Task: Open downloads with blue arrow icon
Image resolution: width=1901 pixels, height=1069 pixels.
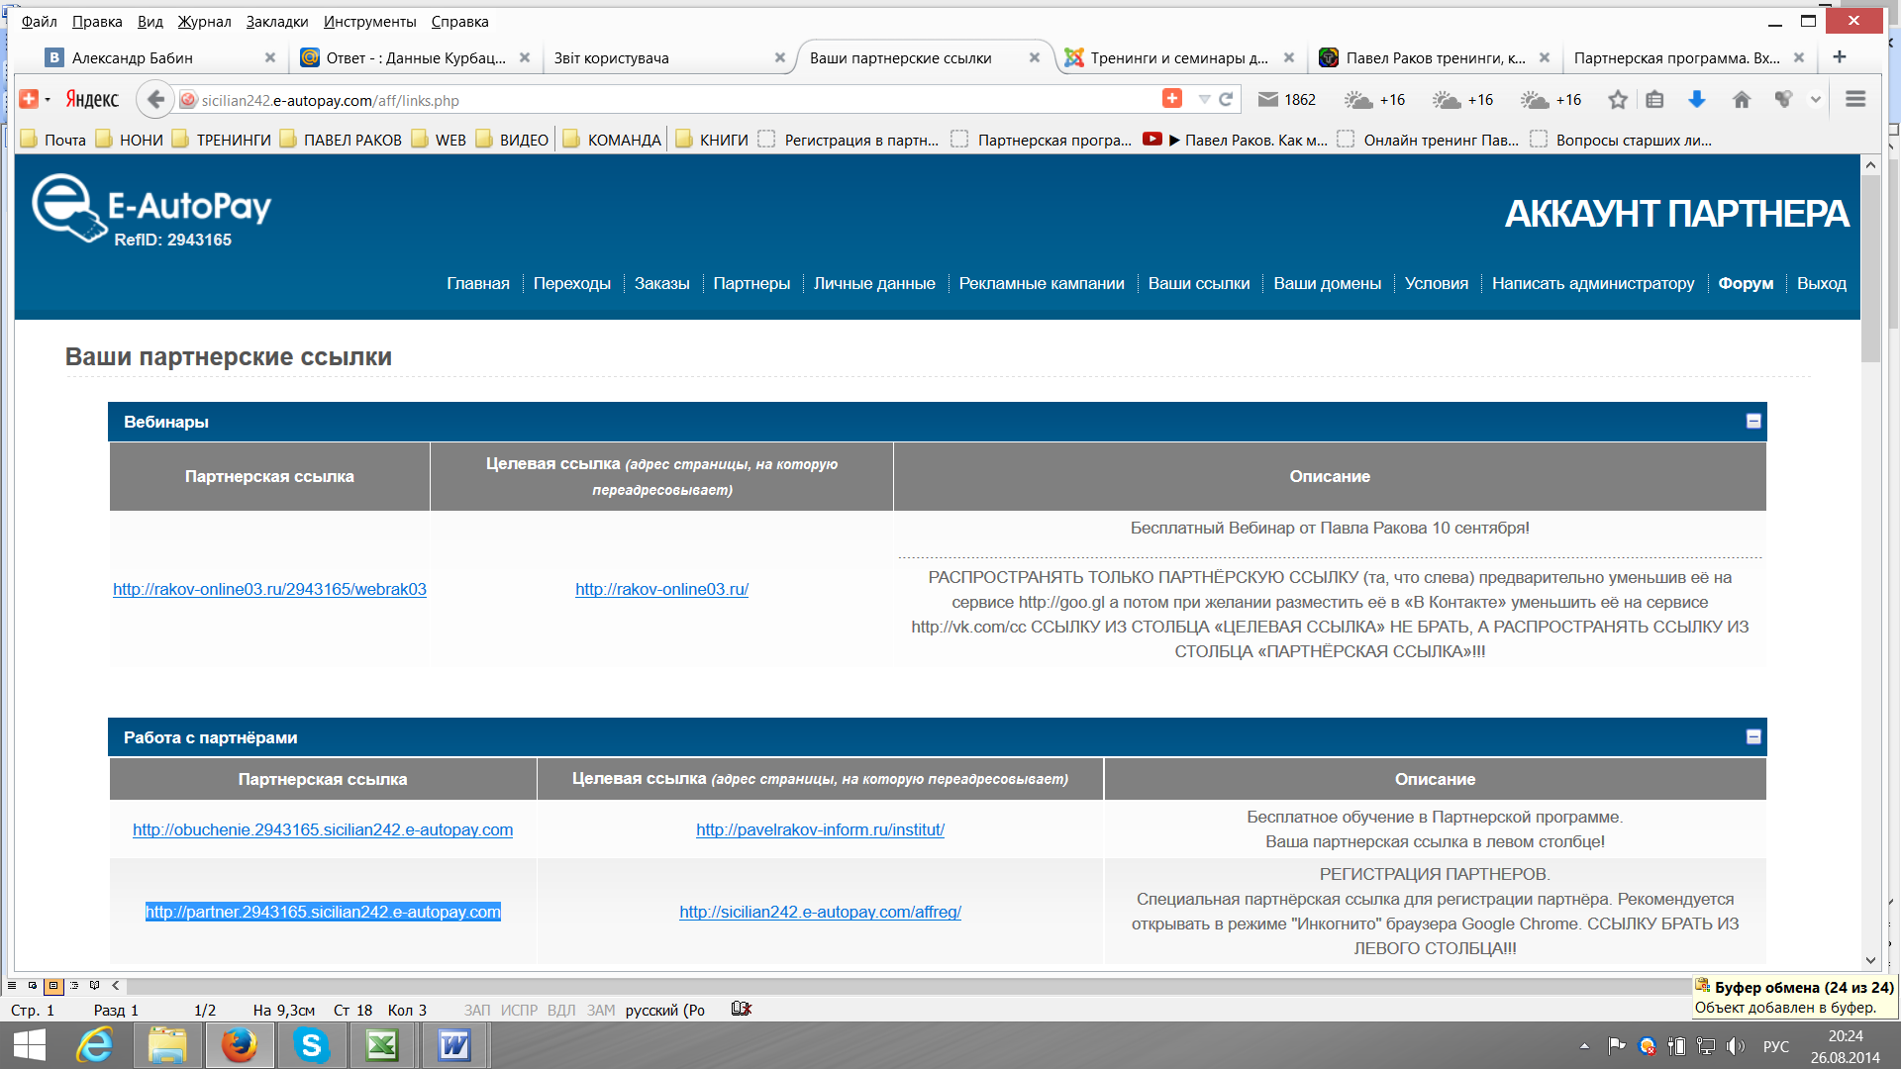Action: point(1697,99)
